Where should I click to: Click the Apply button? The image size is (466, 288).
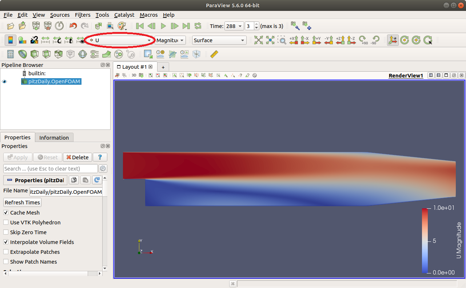(x=17, y=157)
